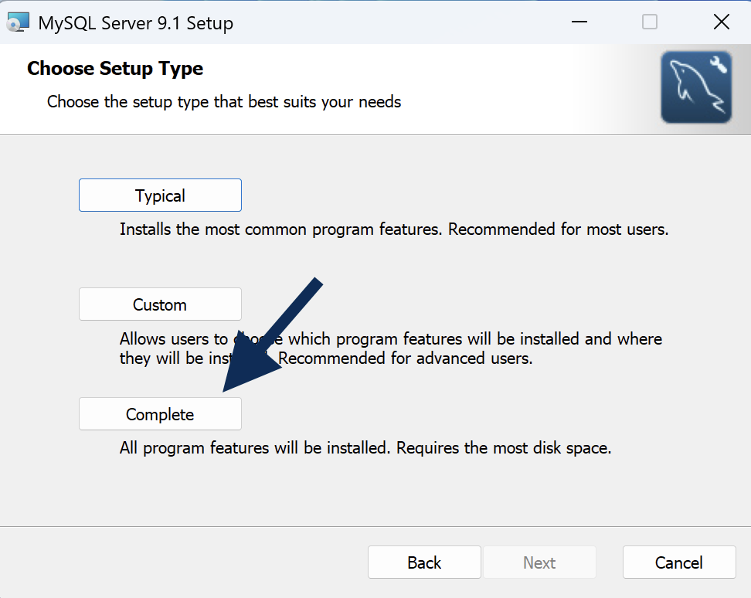751x598 pixels.
Task: Click 'Choose the setup type that best suits your needs'
Action: coord(223,102)
